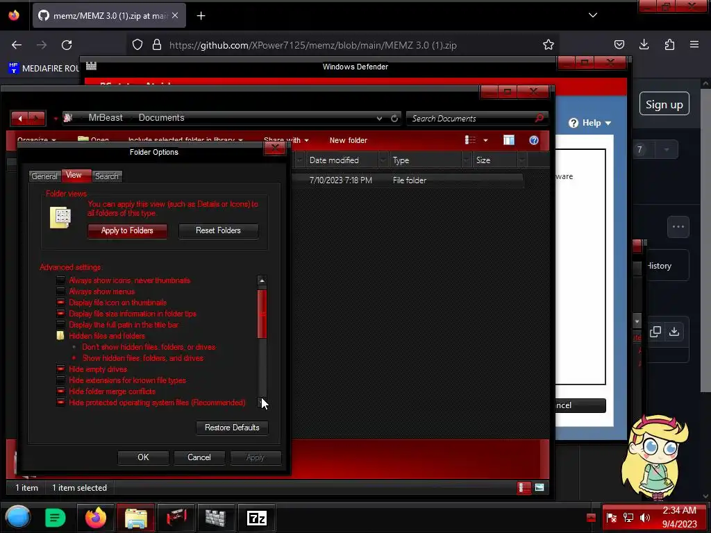
Task: Open the Start orb
Action: 17,518
